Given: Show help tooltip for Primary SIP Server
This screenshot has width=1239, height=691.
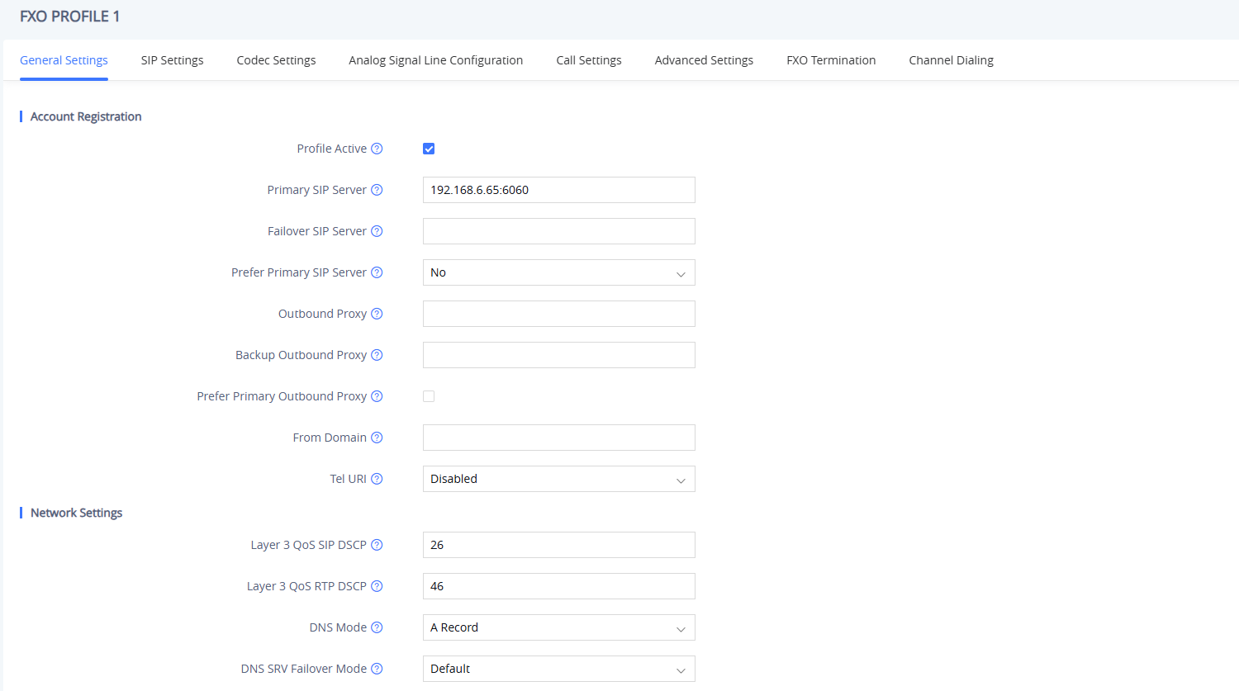Looking at the screenshot, I should (377, 190).
